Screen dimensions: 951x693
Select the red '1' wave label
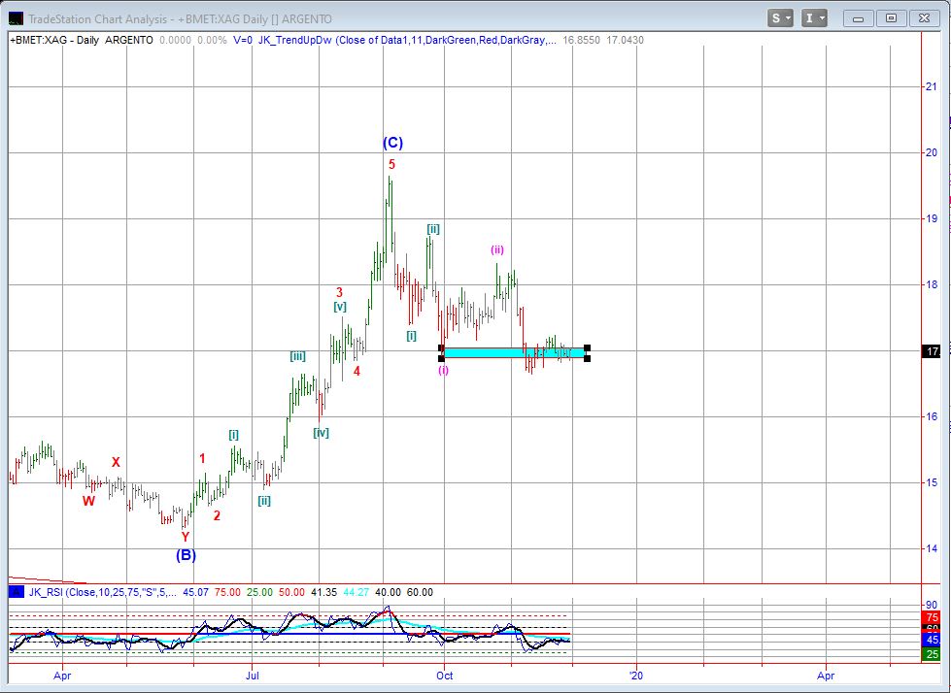203,458
